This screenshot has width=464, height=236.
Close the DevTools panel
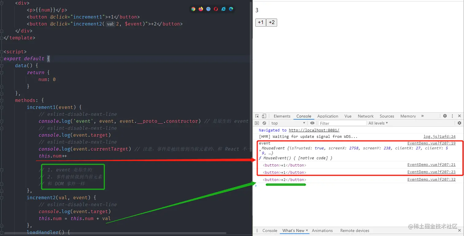(x=459, y=116)
